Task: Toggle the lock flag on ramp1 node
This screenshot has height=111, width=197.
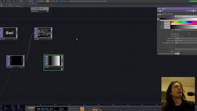Action: (46, 61)
